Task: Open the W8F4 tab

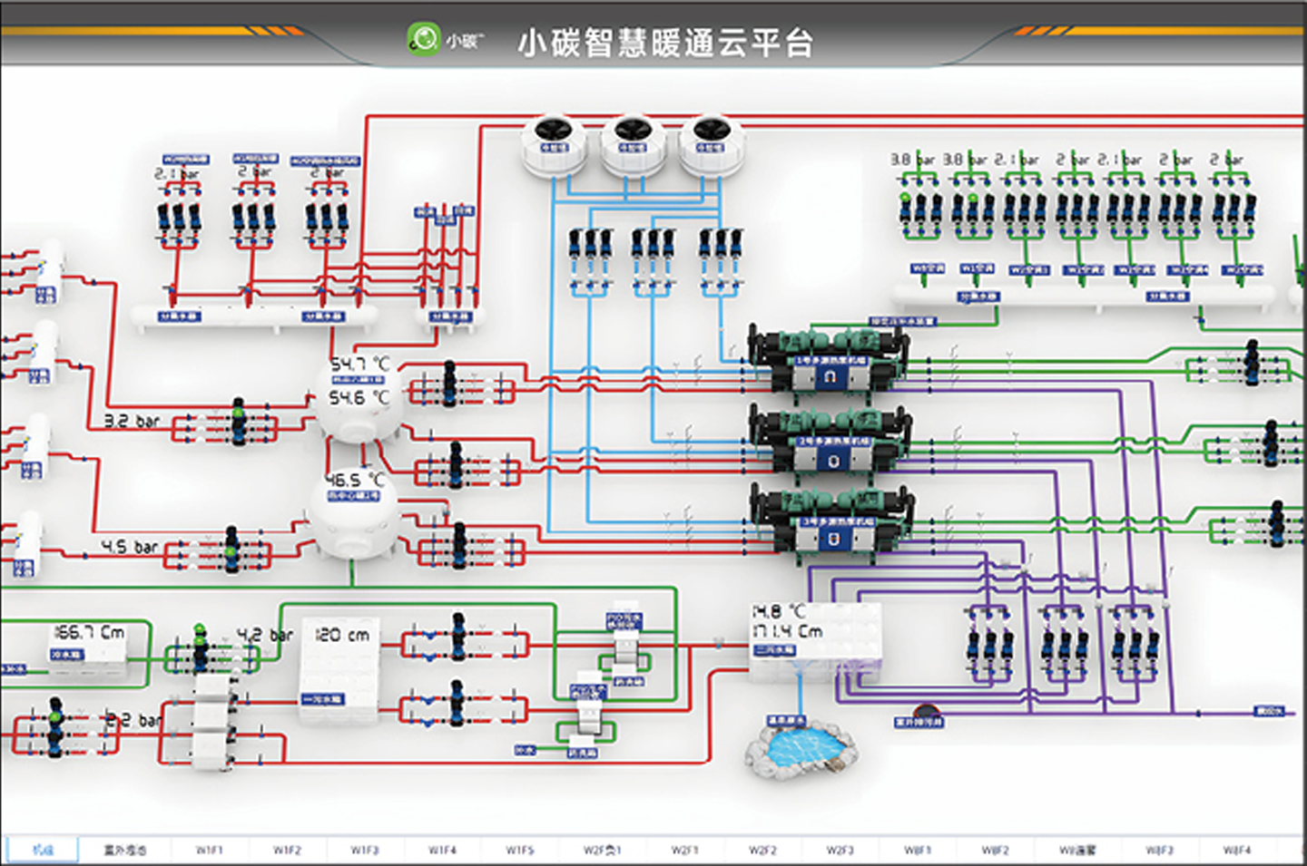Action: pyautogui.click(x=1236, y=850)
